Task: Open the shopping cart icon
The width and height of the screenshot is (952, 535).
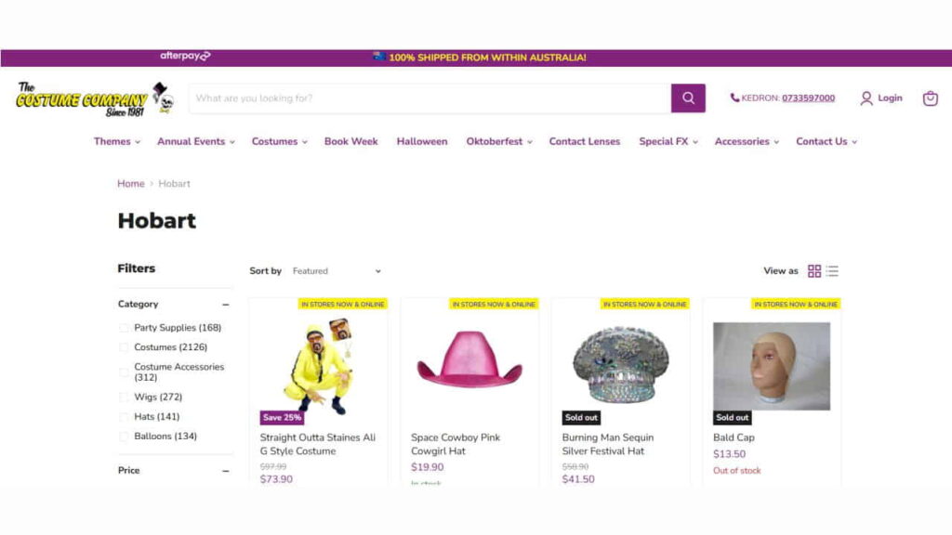Action: [x=930, y=98]
